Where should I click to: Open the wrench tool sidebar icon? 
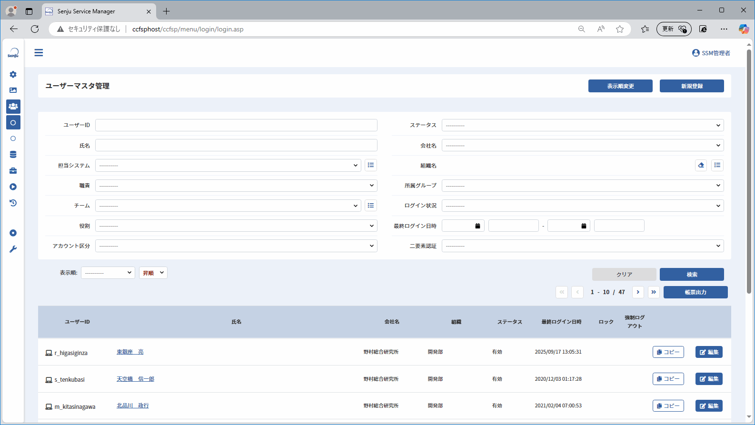pos(13,249)
